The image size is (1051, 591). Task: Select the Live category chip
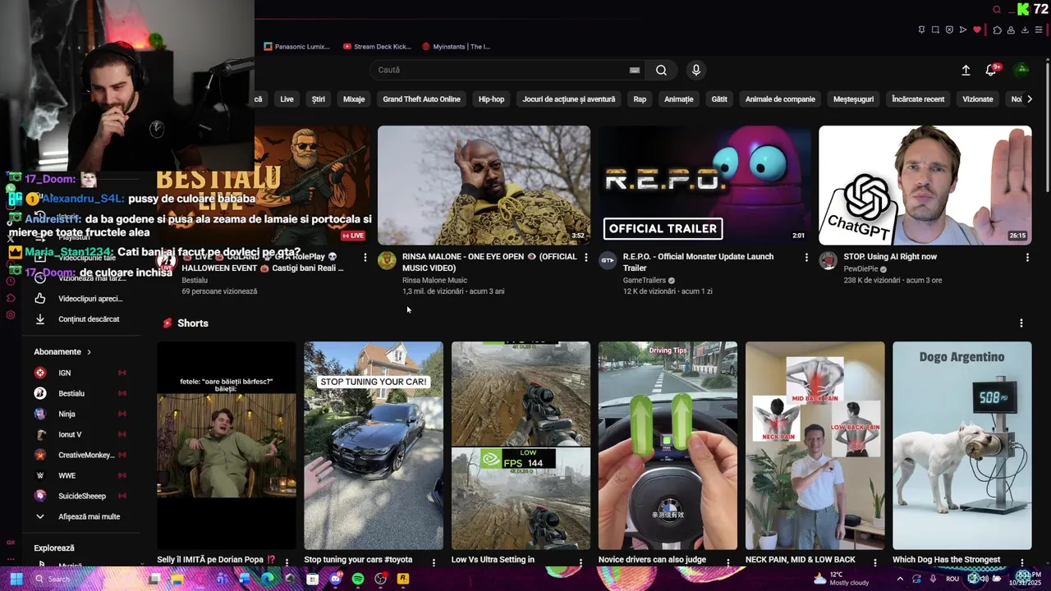coord(287,99)
